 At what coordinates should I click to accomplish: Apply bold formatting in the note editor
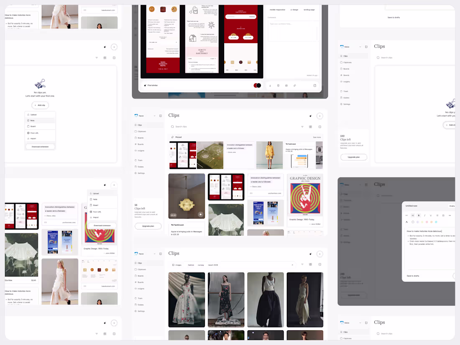419,215
